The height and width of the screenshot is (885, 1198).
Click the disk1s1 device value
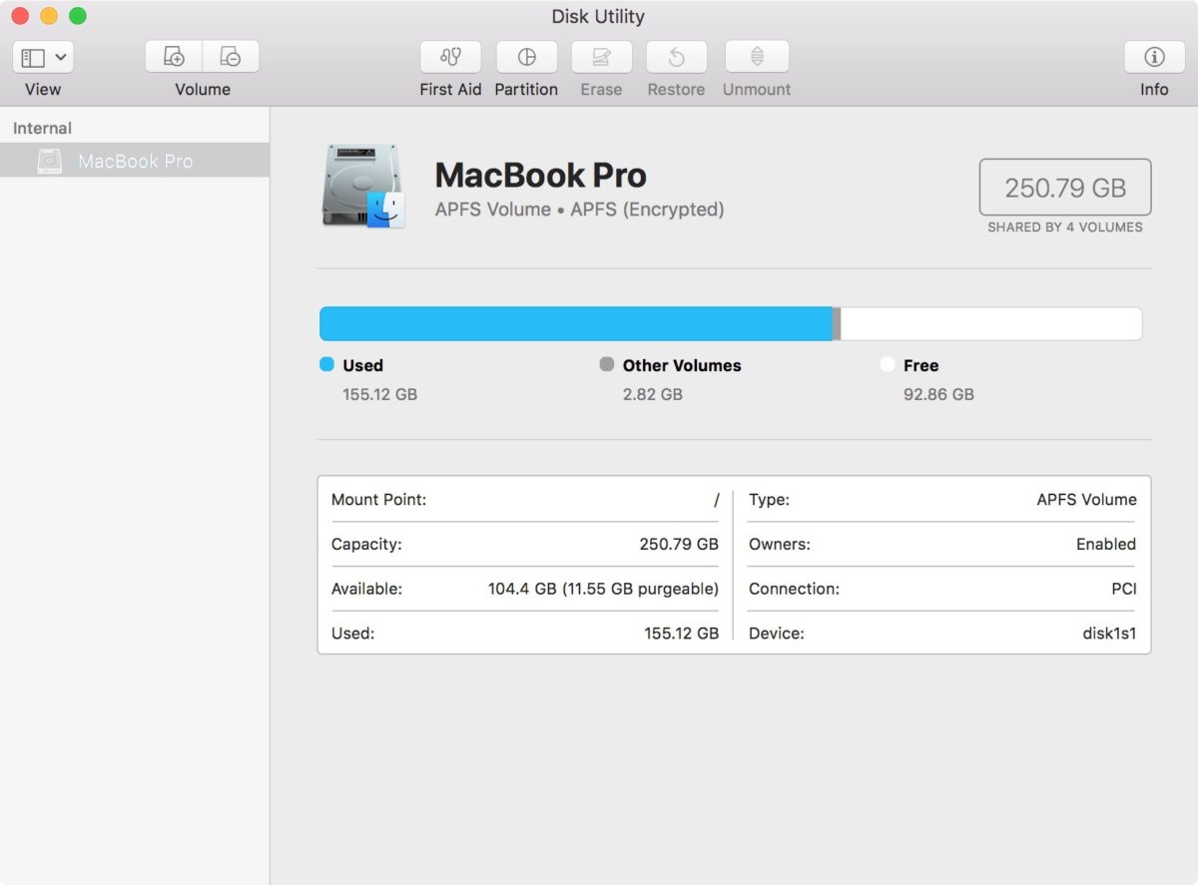point(1109,633)
